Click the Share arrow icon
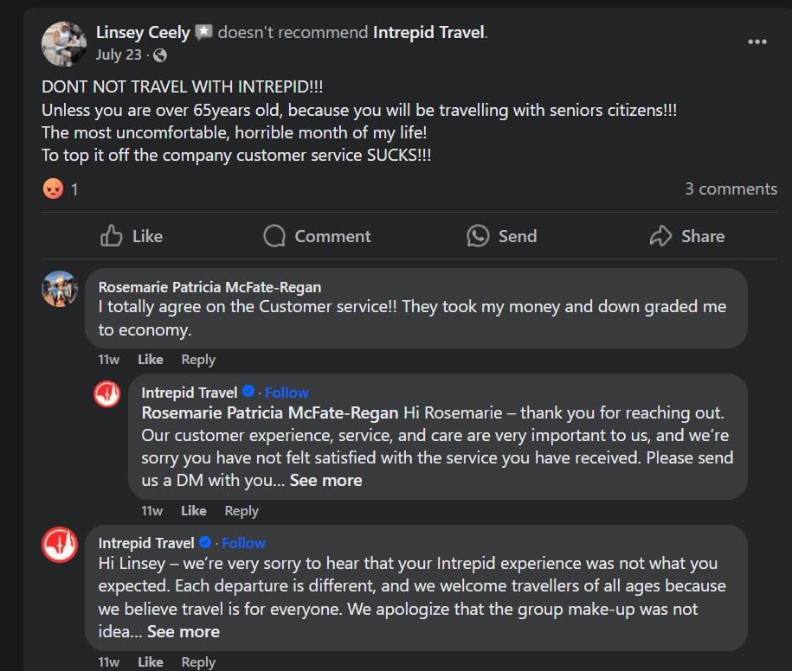 point(661,236)
